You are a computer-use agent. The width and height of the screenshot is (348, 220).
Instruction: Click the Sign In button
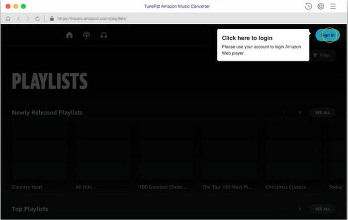(x=327, y=35)
